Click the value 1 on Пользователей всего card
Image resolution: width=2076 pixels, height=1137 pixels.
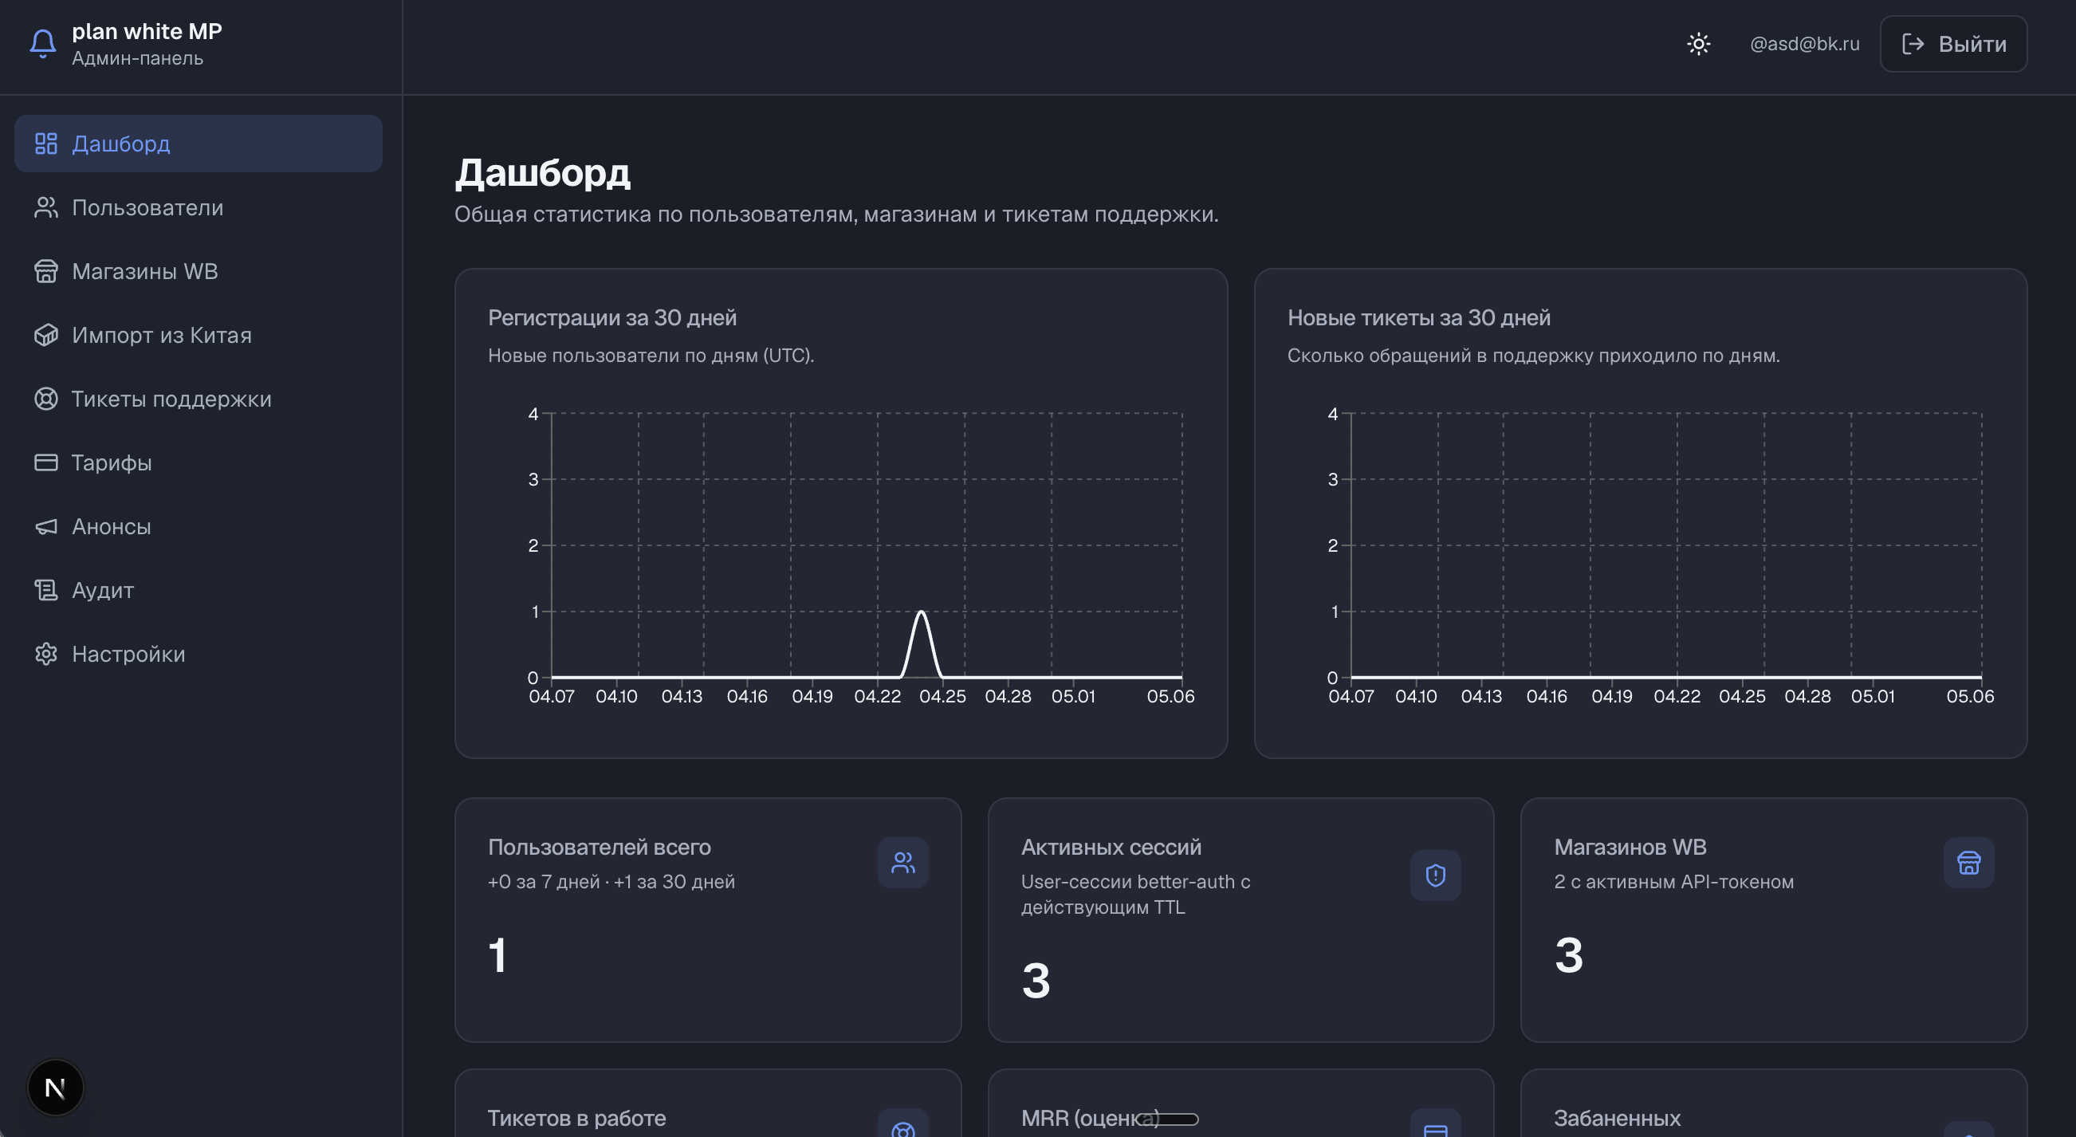point(497,955)
